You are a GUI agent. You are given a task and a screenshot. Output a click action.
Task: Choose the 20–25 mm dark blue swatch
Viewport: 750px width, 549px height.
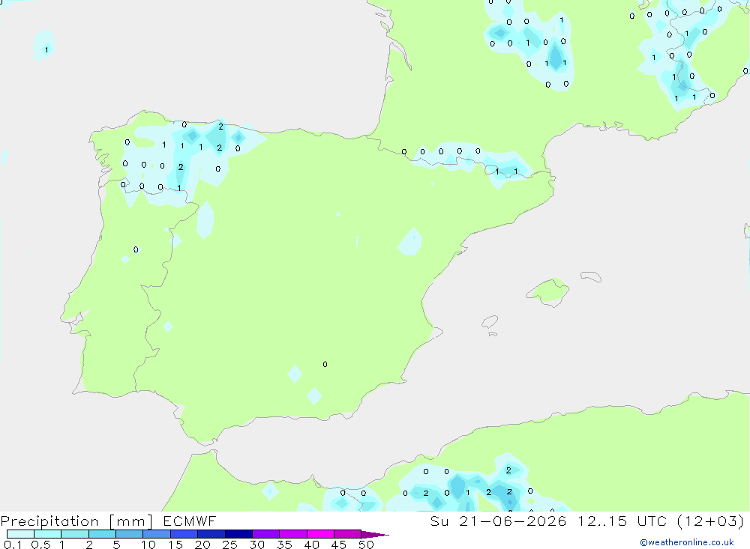point(211,534)
